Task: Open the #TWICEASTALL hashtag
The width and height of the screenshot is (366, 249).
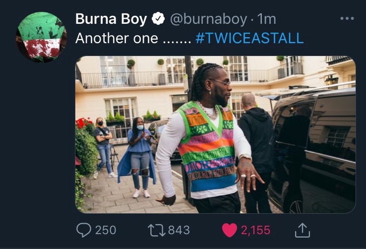Action: coord(250,38)
